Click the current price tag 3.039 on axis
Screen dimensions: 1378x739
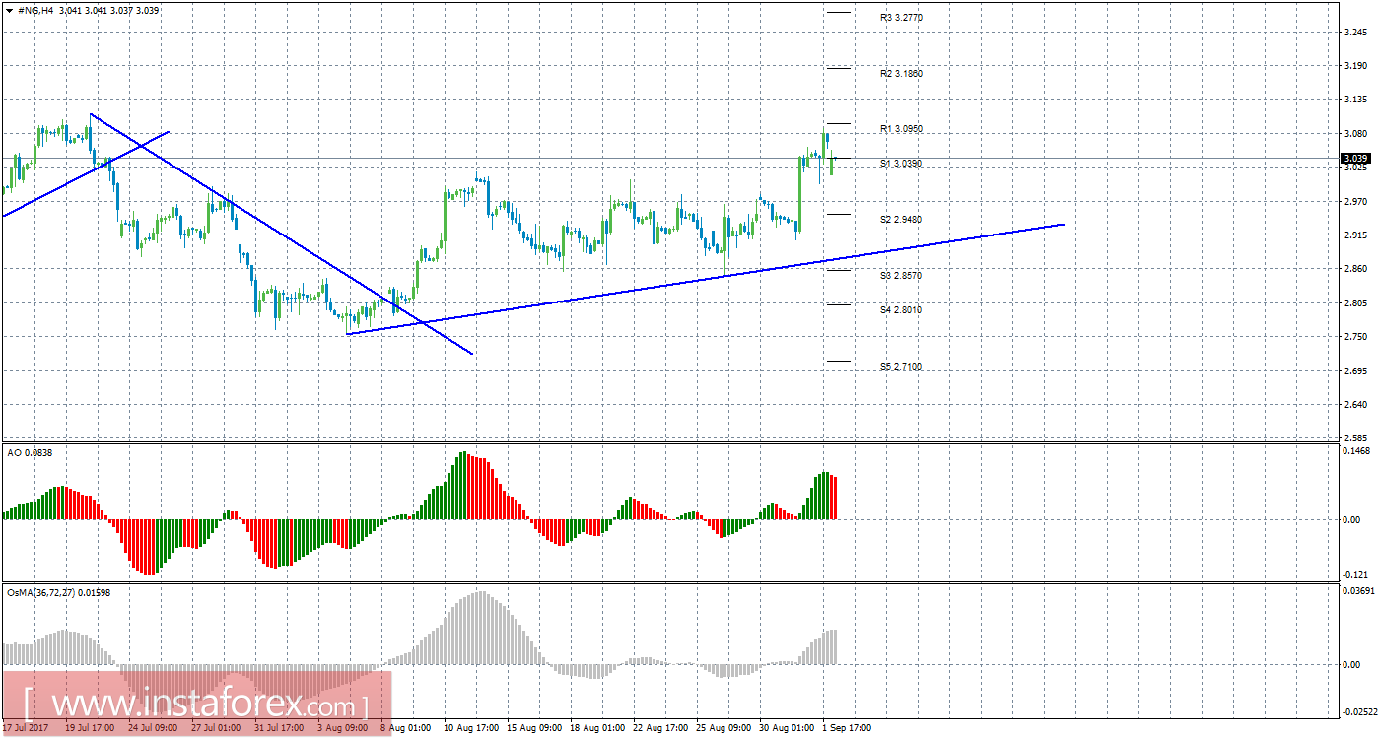[x=1355, y=158]
